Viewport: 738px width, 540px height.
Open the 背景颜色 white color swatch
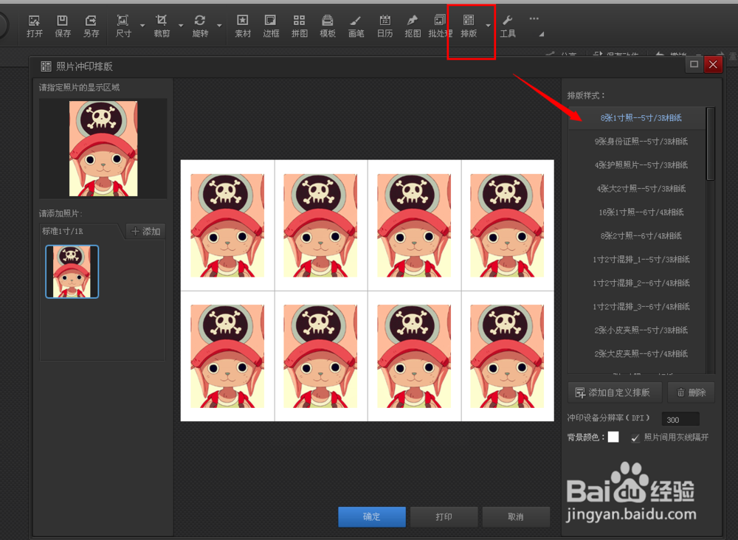(x=613, y=437)
